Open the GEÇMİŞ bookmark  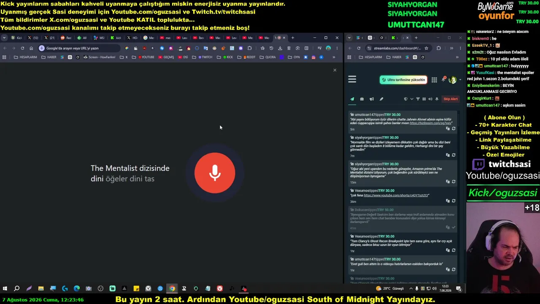pos(166,57)
